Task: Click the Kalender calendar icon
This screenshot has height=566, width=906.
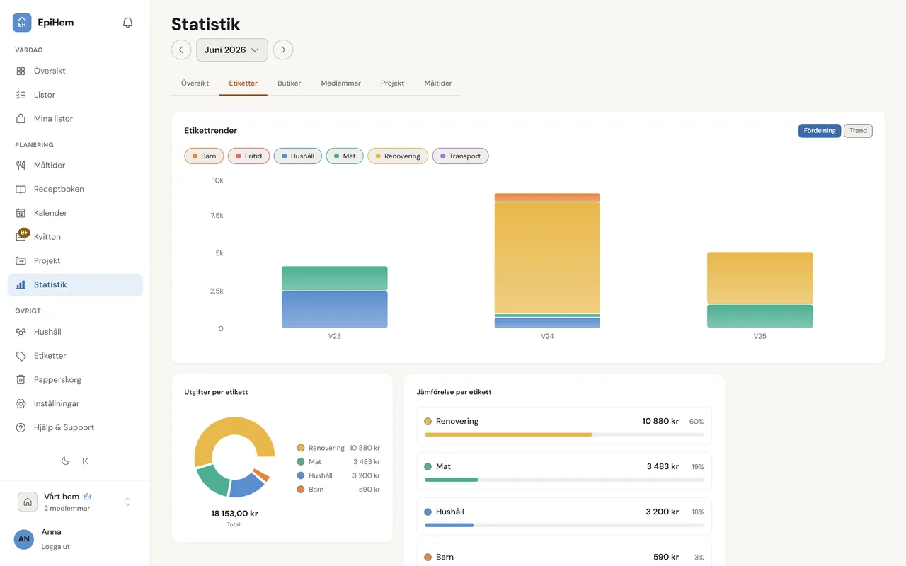Action: pyautogui.click(x=21, y=213)
